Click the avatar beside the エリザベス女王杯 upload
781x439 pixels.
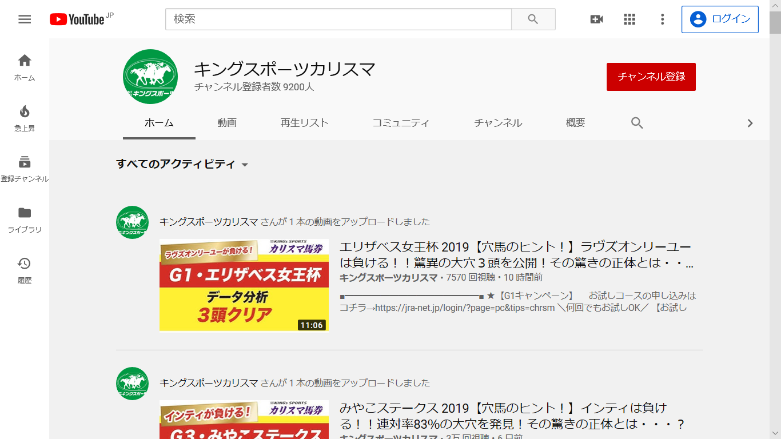132,222
